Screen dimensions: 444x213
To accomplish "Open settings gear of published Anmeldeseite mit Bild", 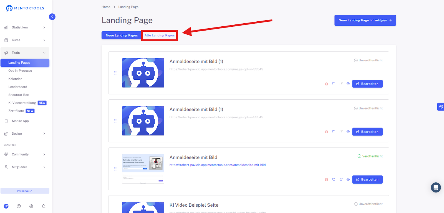I will pos(348,179).
